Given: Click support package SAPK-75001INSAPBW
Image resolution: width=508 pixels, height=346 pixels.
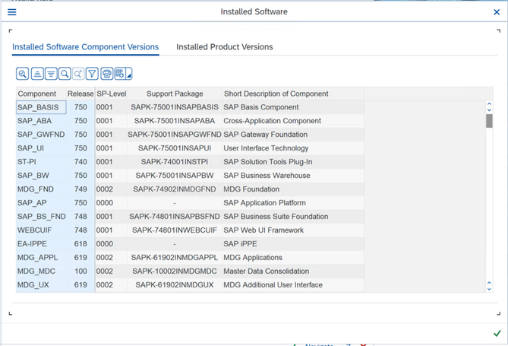Looking at the screenshot, I should [x=175, y=175].
